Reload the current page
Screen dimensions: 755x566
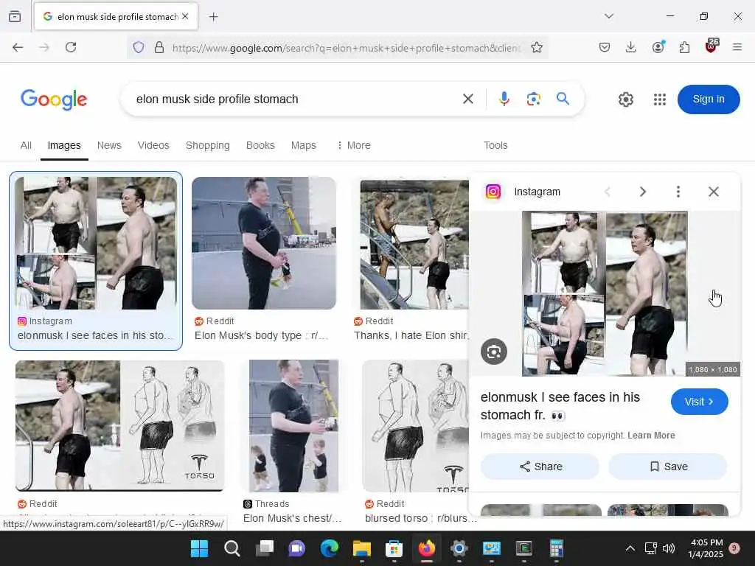coord(71,47)
